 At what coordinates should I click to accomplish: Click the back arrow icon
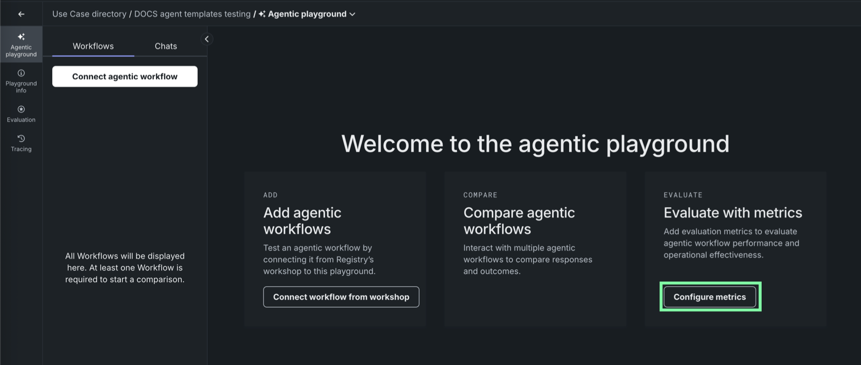[21, 14]
